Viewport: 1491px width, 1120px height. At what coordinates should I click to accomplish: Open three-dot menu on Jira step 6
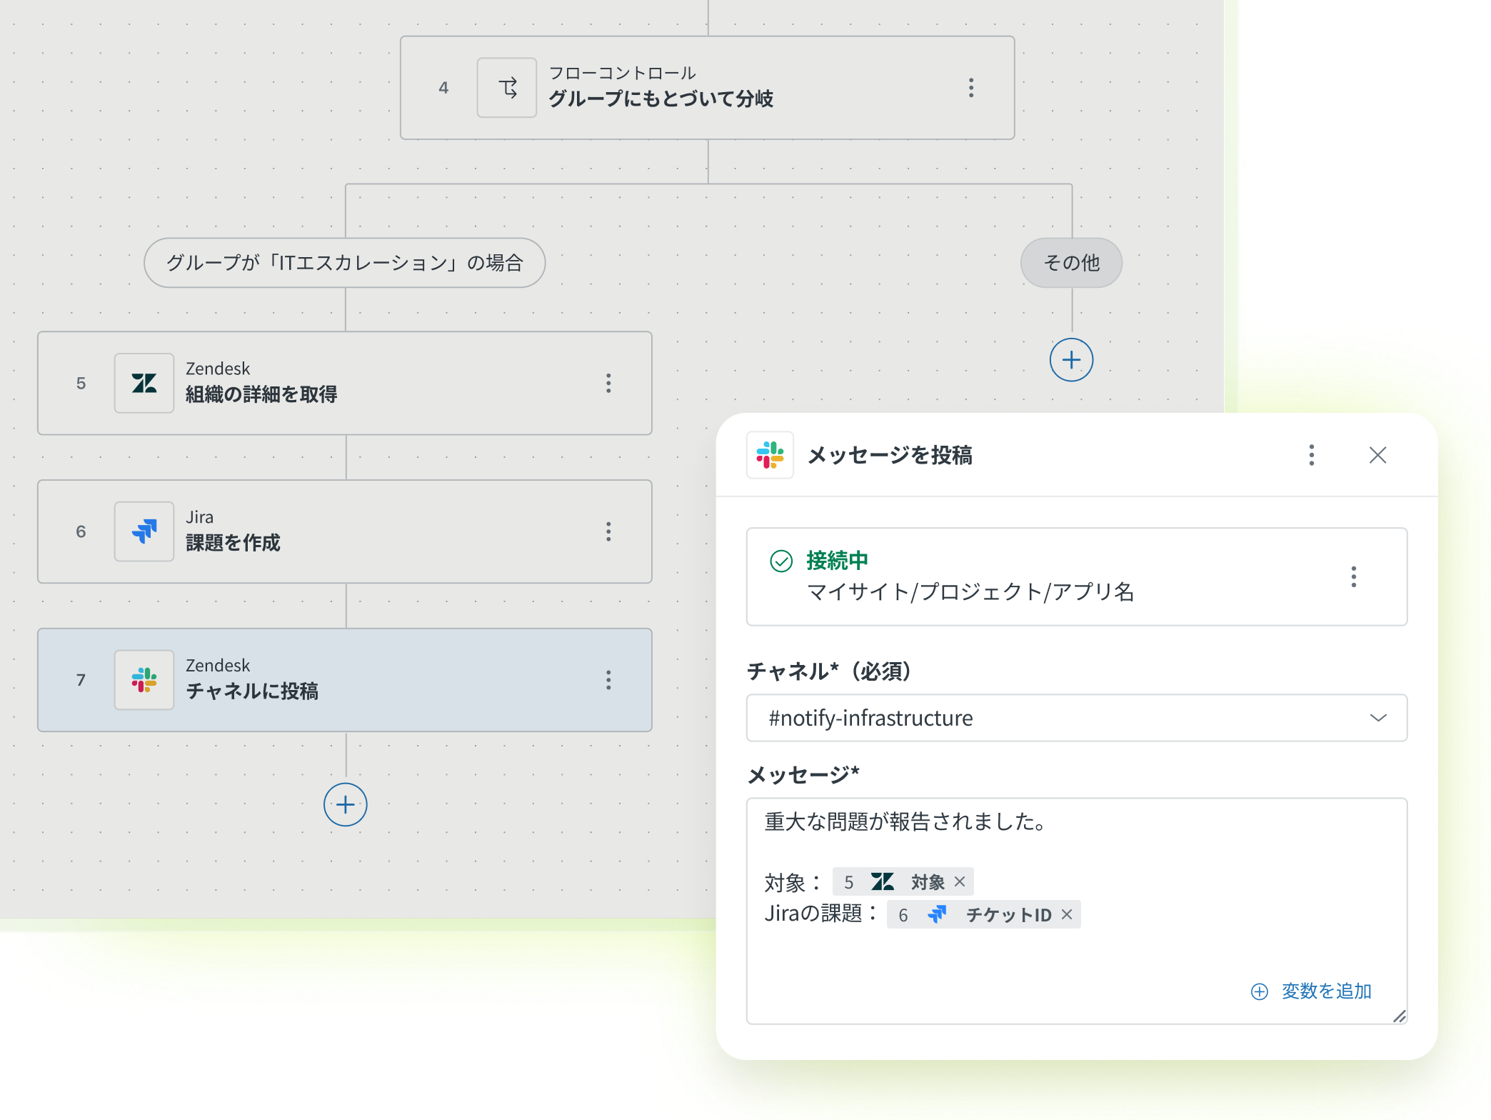[608, 531]
